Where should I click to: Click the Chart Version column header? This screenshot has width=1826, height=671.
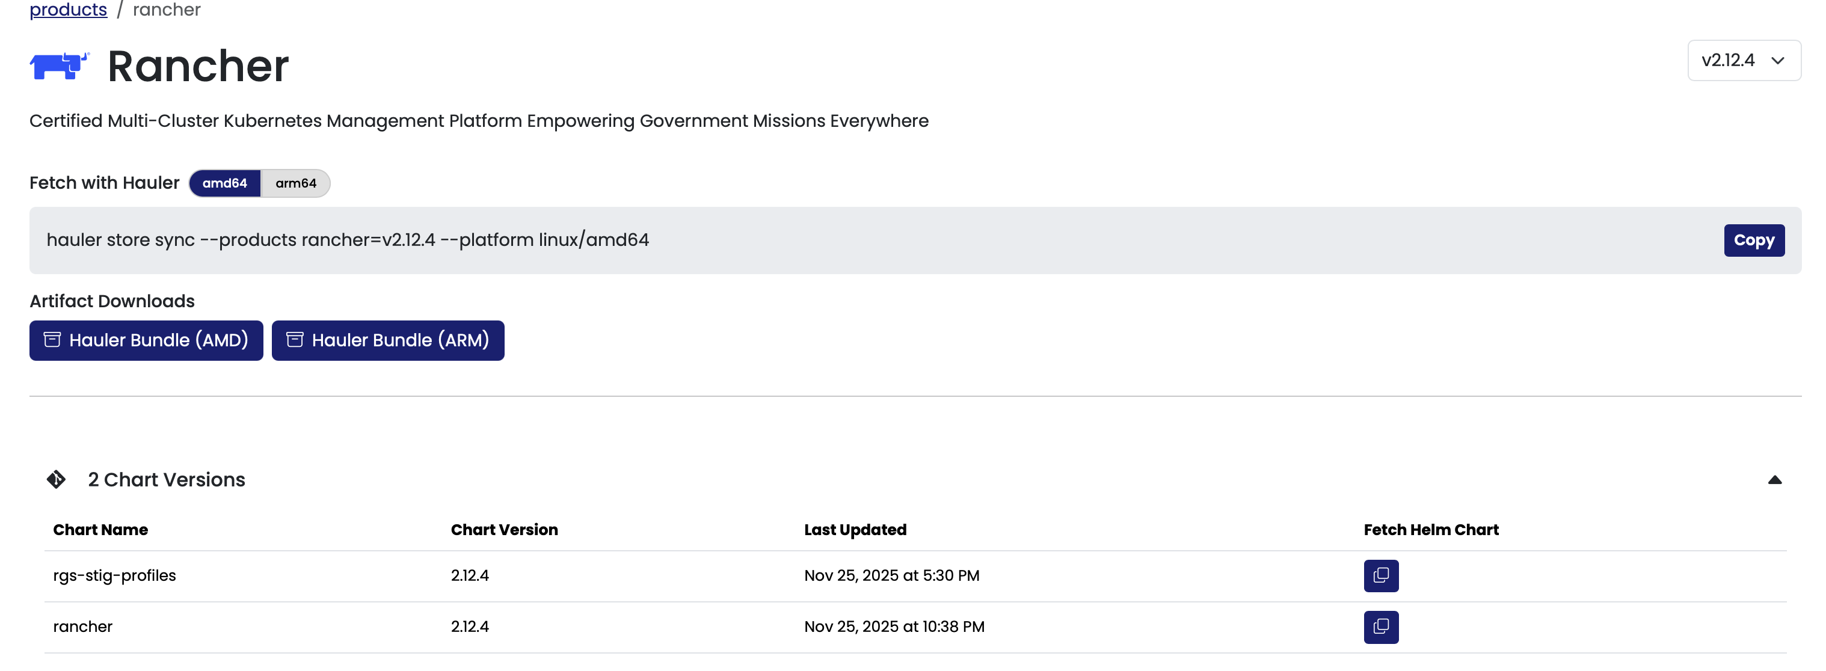[504, 529]
